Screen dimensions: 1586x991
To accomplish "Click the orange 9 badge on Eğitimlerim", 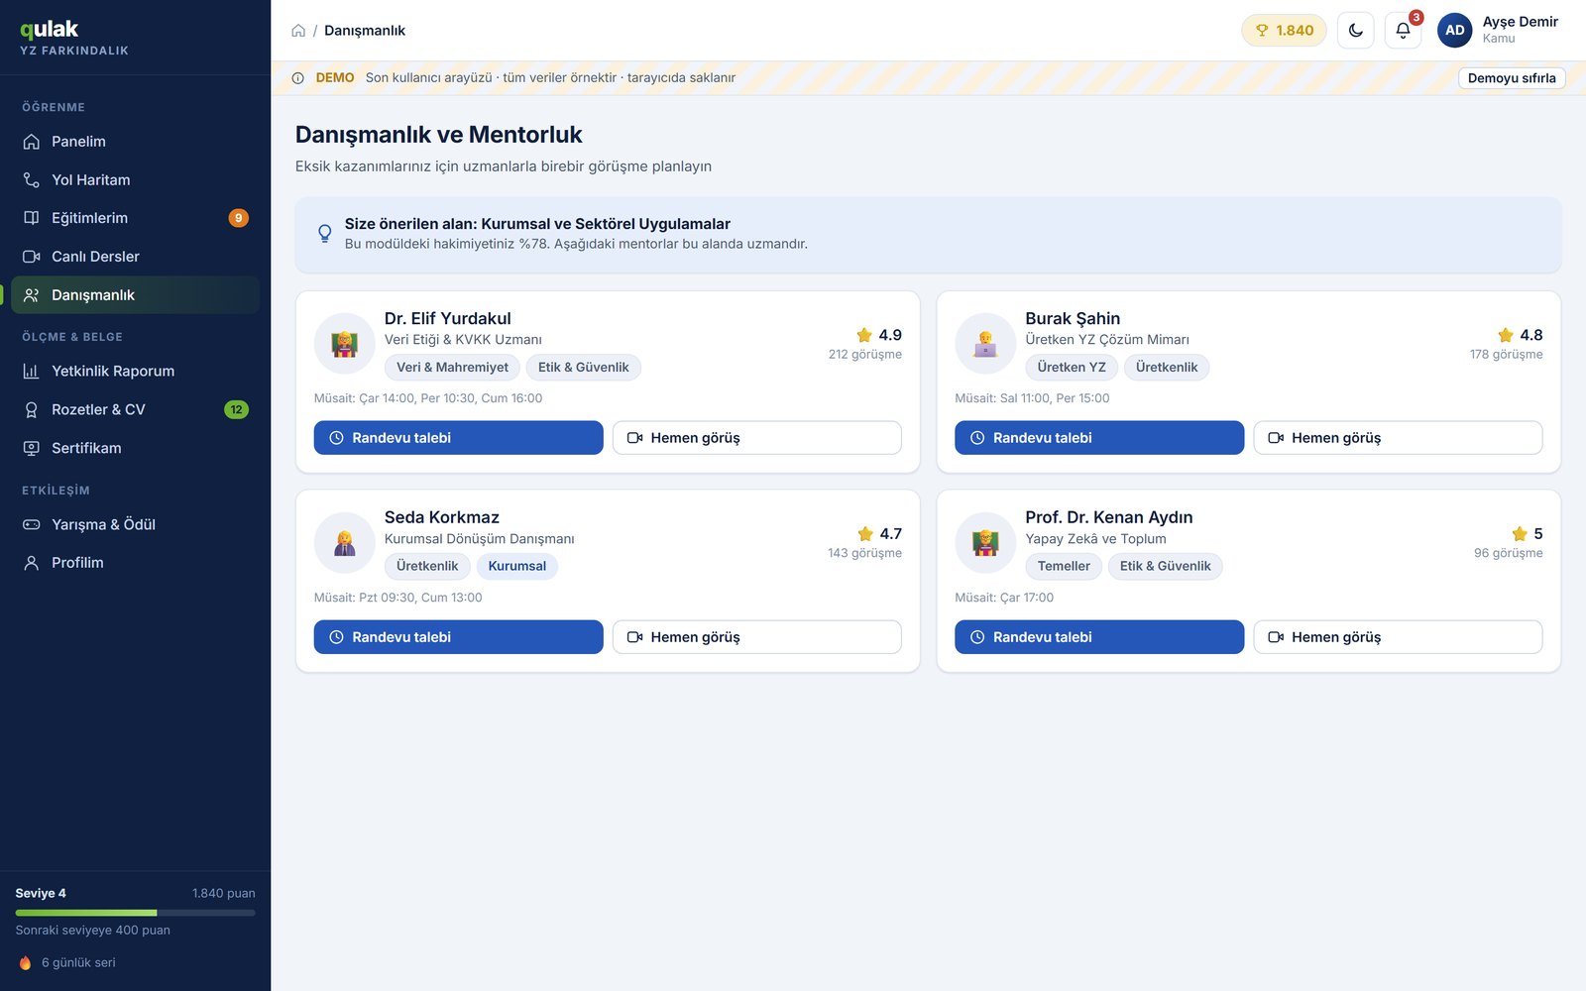I will 238,218.
